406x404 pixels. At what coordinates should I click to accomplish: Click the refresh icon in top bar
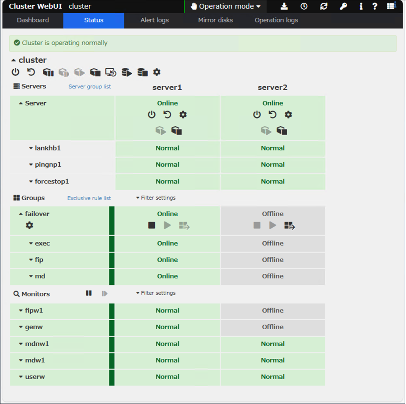pyautogui.click(x=323, y=6)
